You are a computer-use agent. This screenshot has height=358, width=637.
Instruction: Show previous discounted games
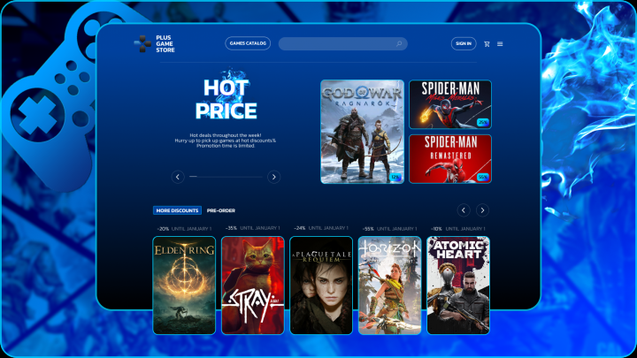[x=464, y=210]
